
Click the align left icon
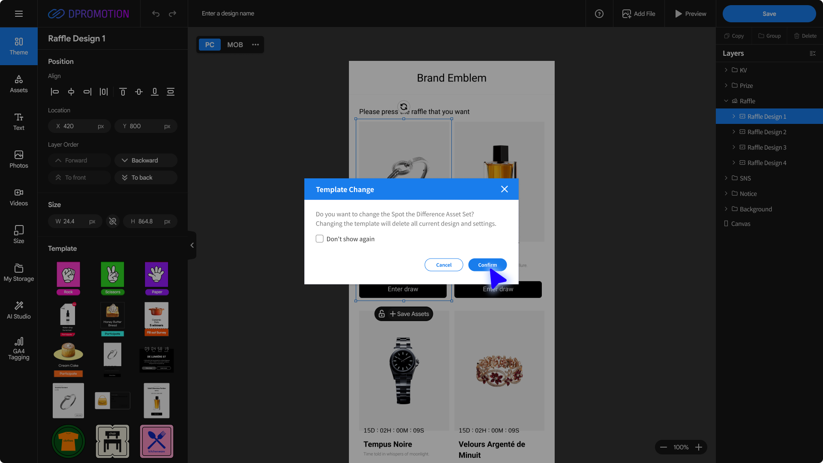pyautogui.click(x=55, y=92)
